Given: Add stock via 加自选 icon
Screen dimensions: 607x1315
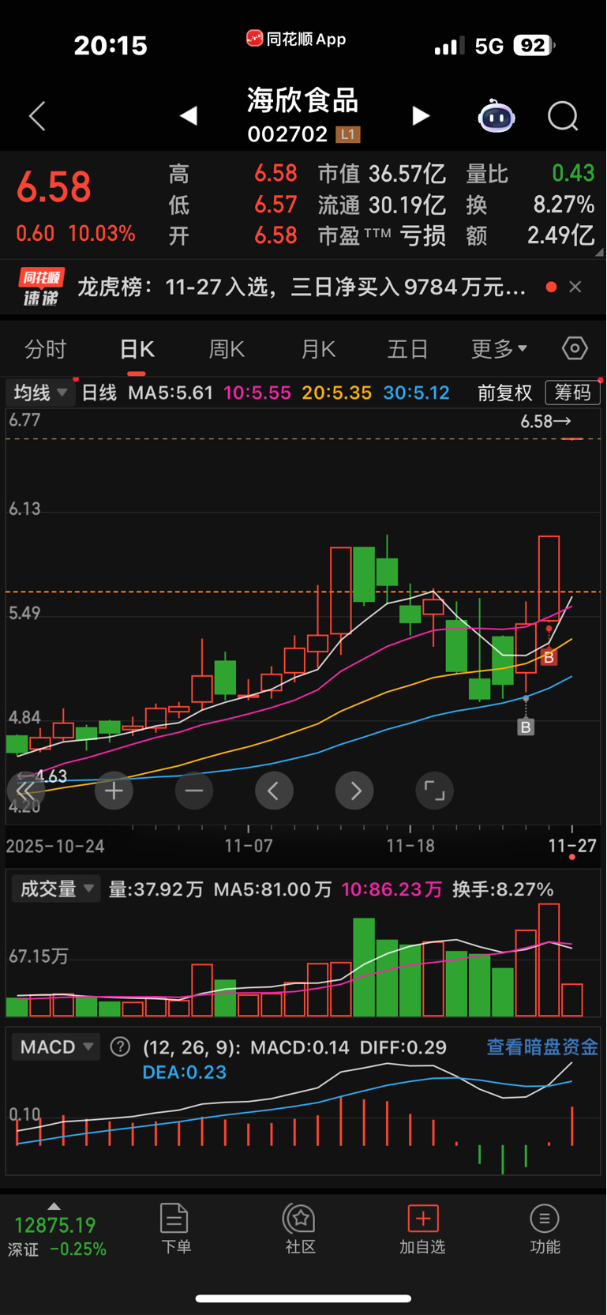Looking at the screenshot, I should coord(422,1228).
